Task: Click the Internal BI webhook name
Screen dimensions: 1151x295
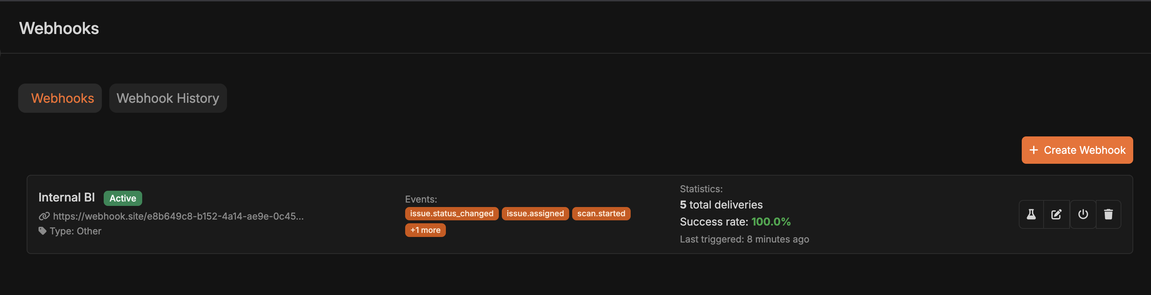Action: (x=66, y=197)
